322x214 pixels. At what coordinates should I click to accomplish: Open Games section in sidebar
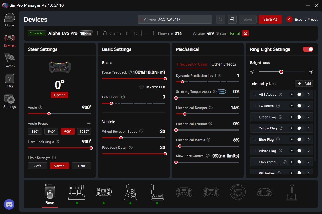point(10,61)
